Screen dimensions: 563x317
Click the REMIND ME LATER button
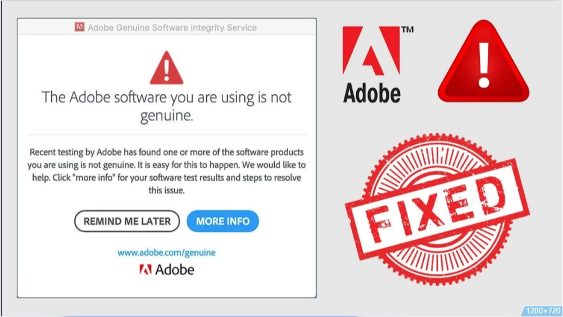coord(127,221)
